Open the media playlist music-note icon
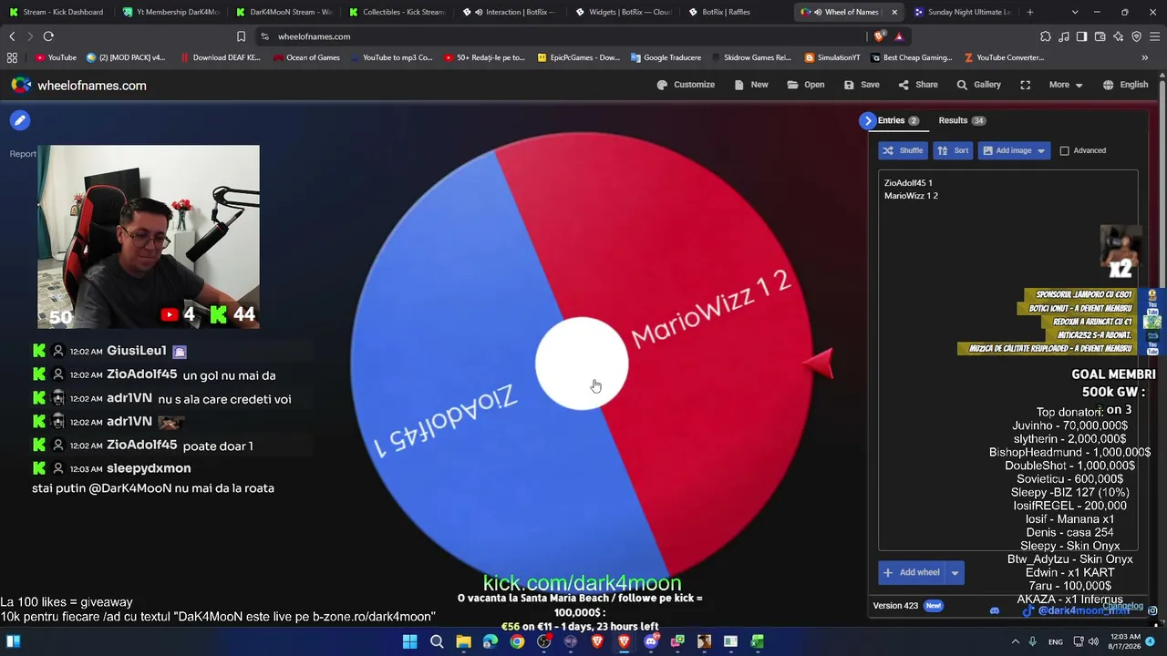The image size is (1167, 656). pos(1064,36)
